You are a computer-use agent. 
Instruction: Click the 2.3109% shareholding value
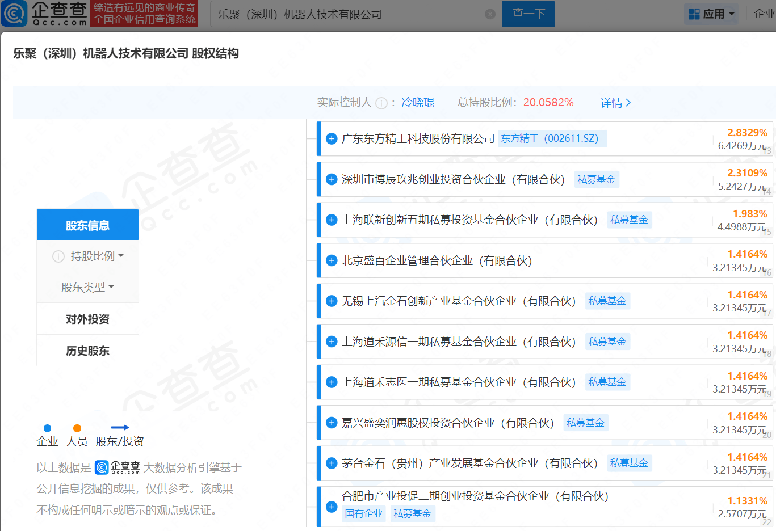click(747, 173)
